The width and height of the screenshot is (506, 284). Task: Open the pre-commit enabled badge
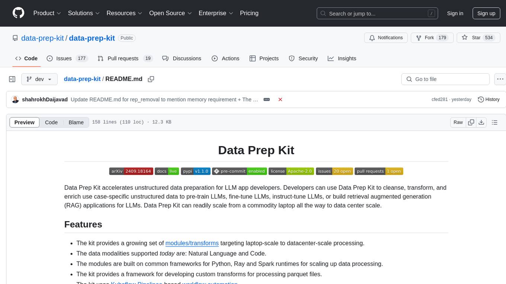tap(240, 171)
